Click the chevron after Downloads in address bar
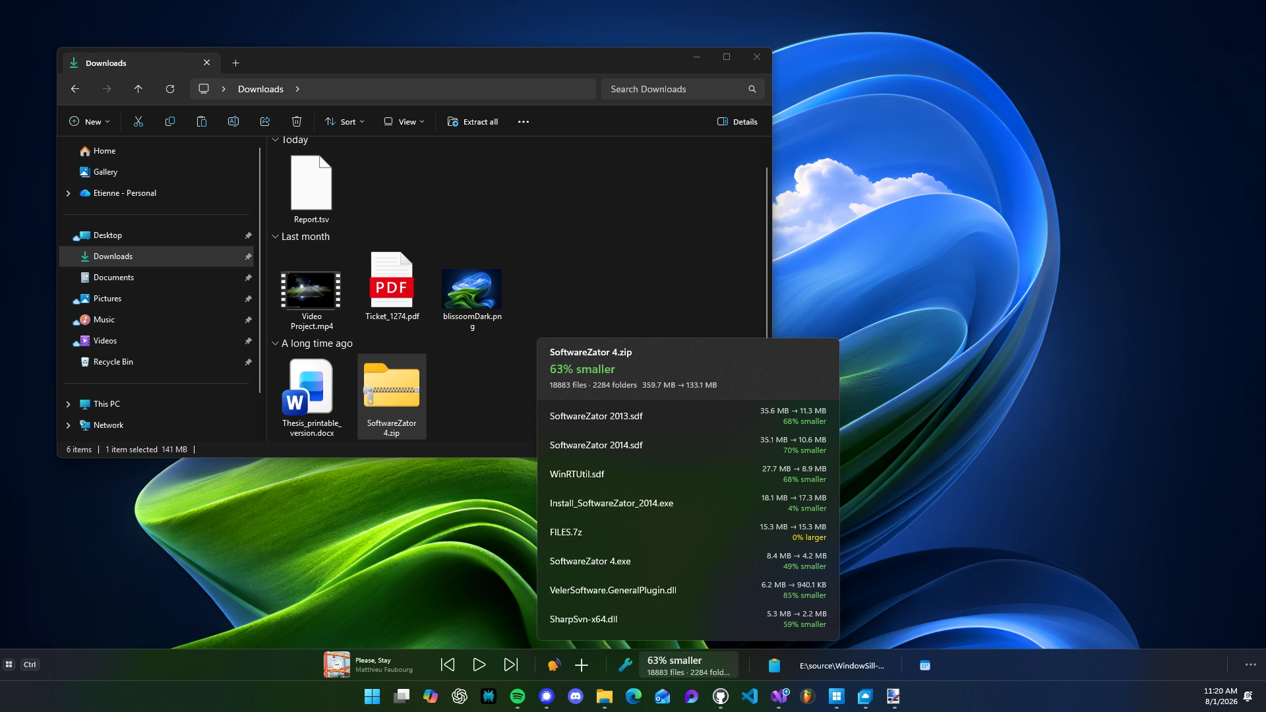This screenshot has width=1266, height=712. click(297, 89)
